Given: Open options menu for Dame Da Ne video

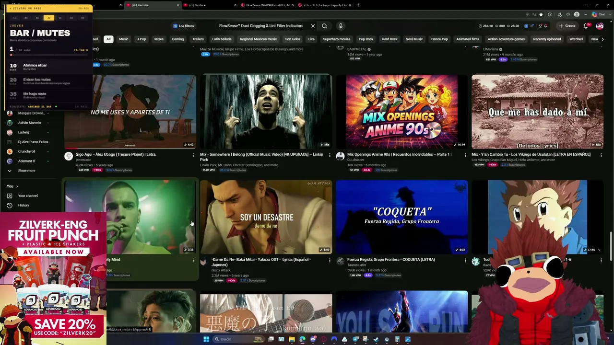Looking at the screenshot, I should (330, 260).
